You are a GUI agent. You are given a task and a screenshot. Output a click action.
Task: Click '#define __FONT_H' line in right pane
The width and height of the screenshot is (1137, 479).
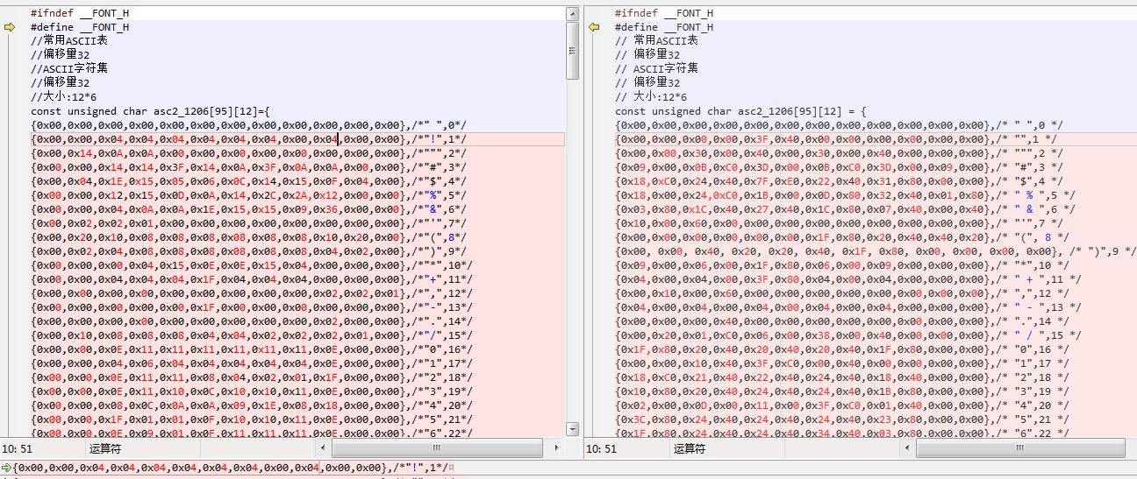point(664,27)
